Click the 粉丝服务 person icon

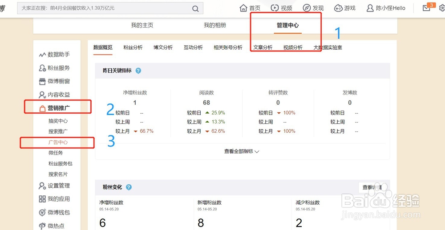point(42,68)
